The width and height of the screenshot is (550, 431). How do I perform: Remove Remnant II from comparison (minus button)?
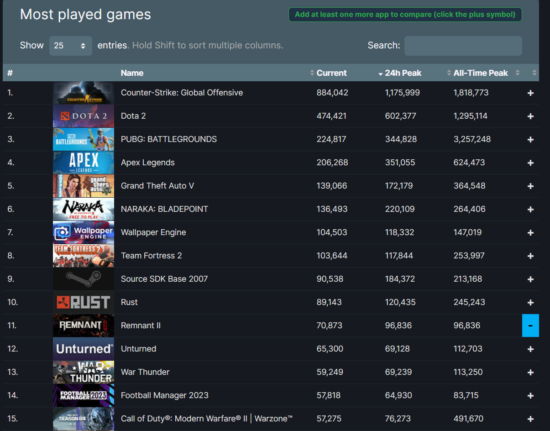tap(530, 326)
